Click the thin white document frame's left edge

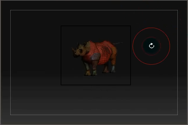tap(10, 62)
